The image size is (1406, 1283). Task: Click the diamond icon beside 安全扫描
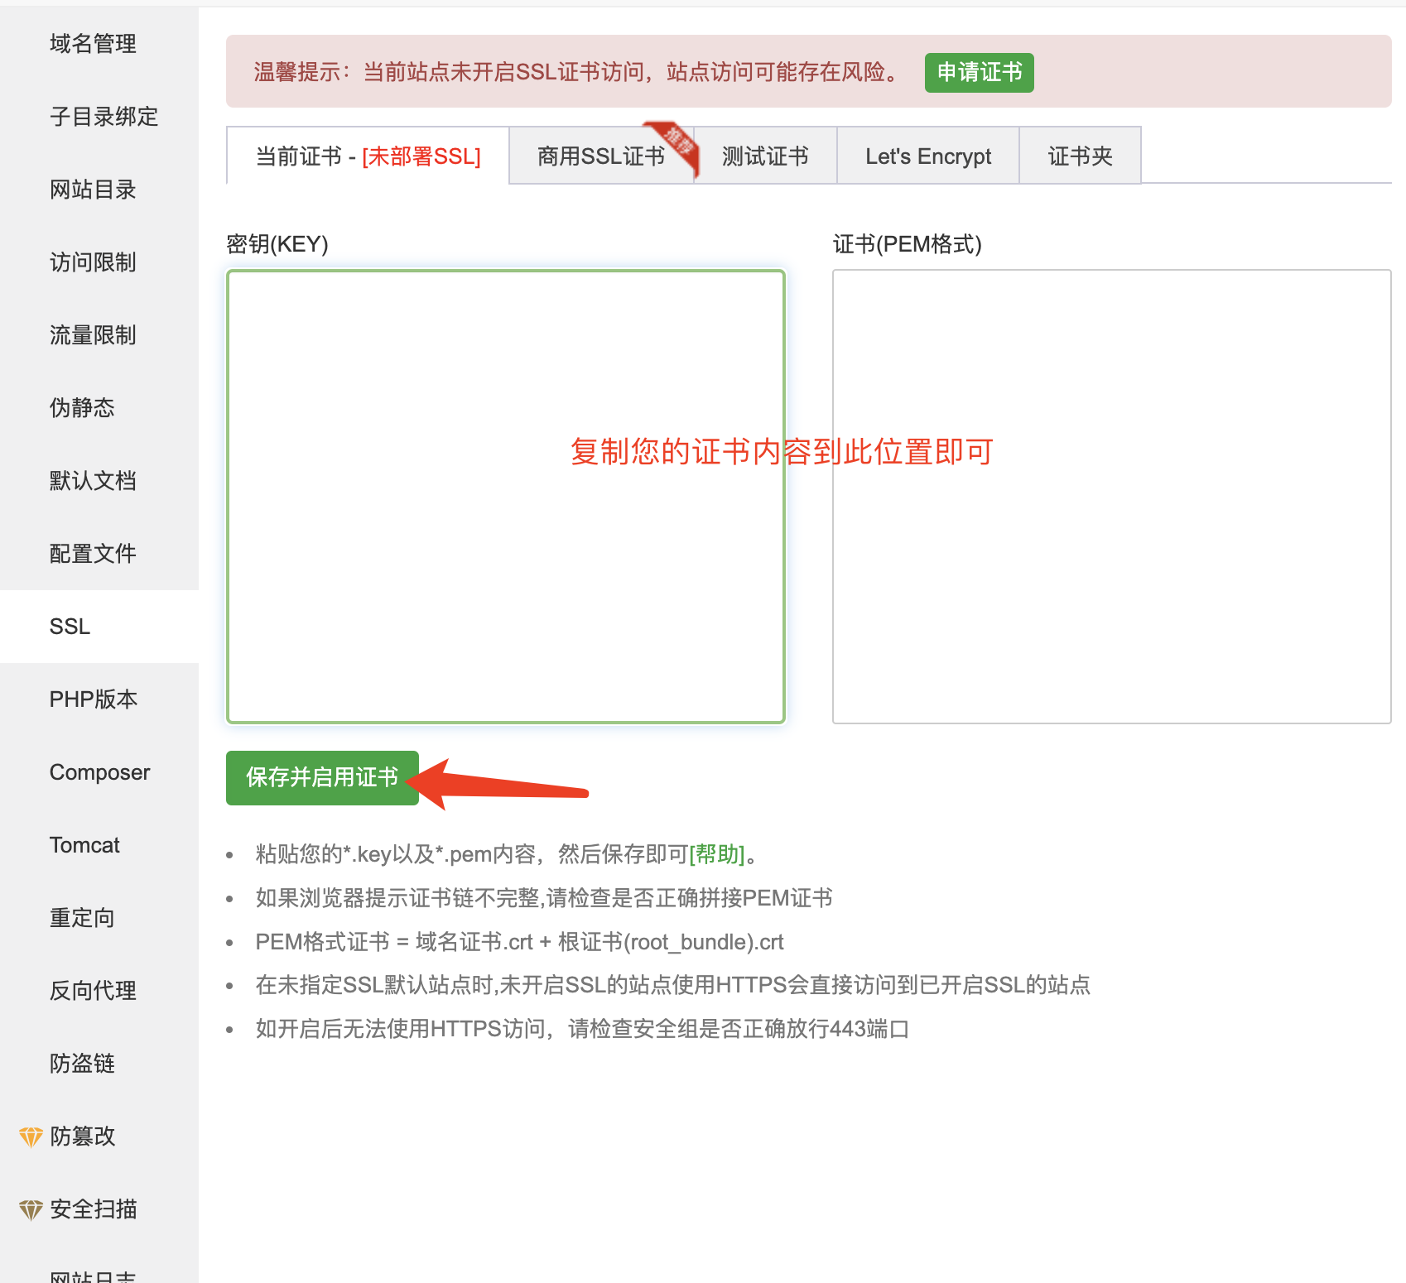point(31,1209)
